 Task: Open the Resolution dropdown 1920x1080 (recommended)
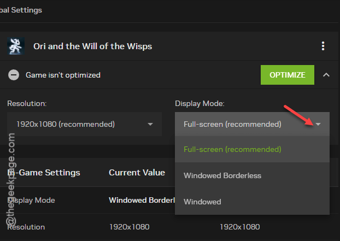point(84,124)
